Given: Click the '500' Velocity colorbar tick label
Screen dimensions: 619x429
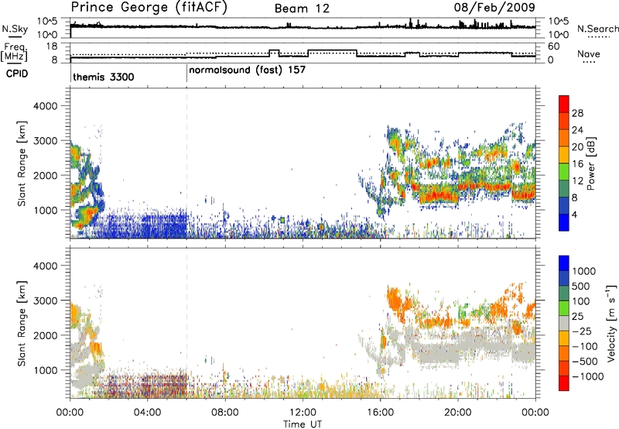Looking at the screenshot, I should point(580,286).
